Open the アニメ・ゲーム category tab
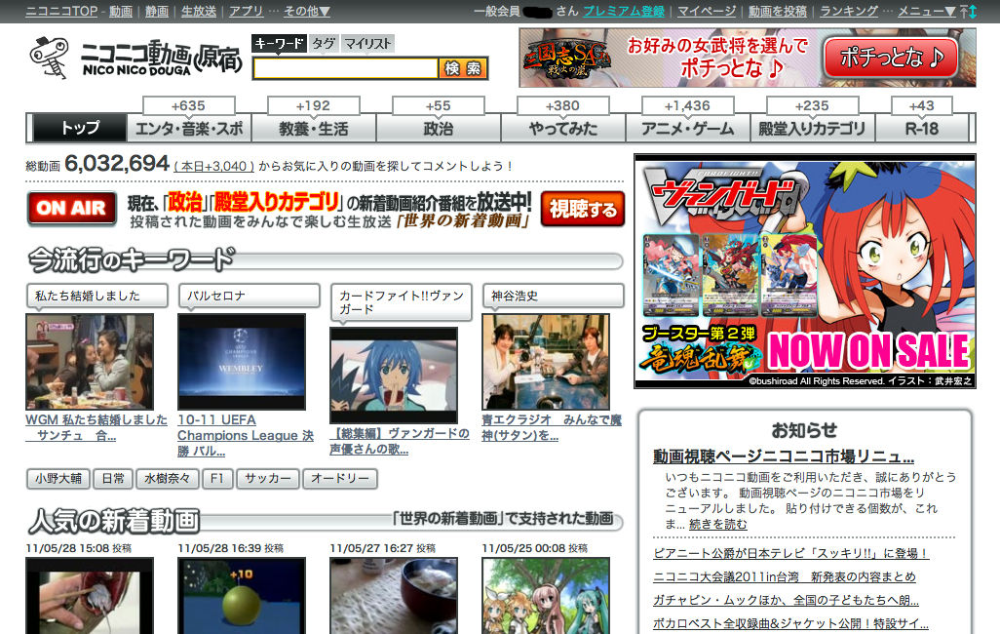 687,128
